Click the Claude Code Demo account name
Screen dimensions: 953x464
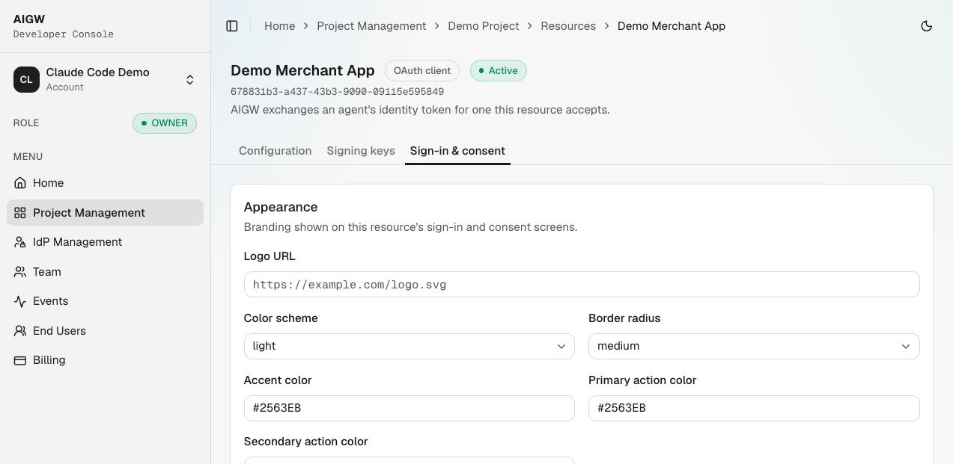[x=97, y=72]
